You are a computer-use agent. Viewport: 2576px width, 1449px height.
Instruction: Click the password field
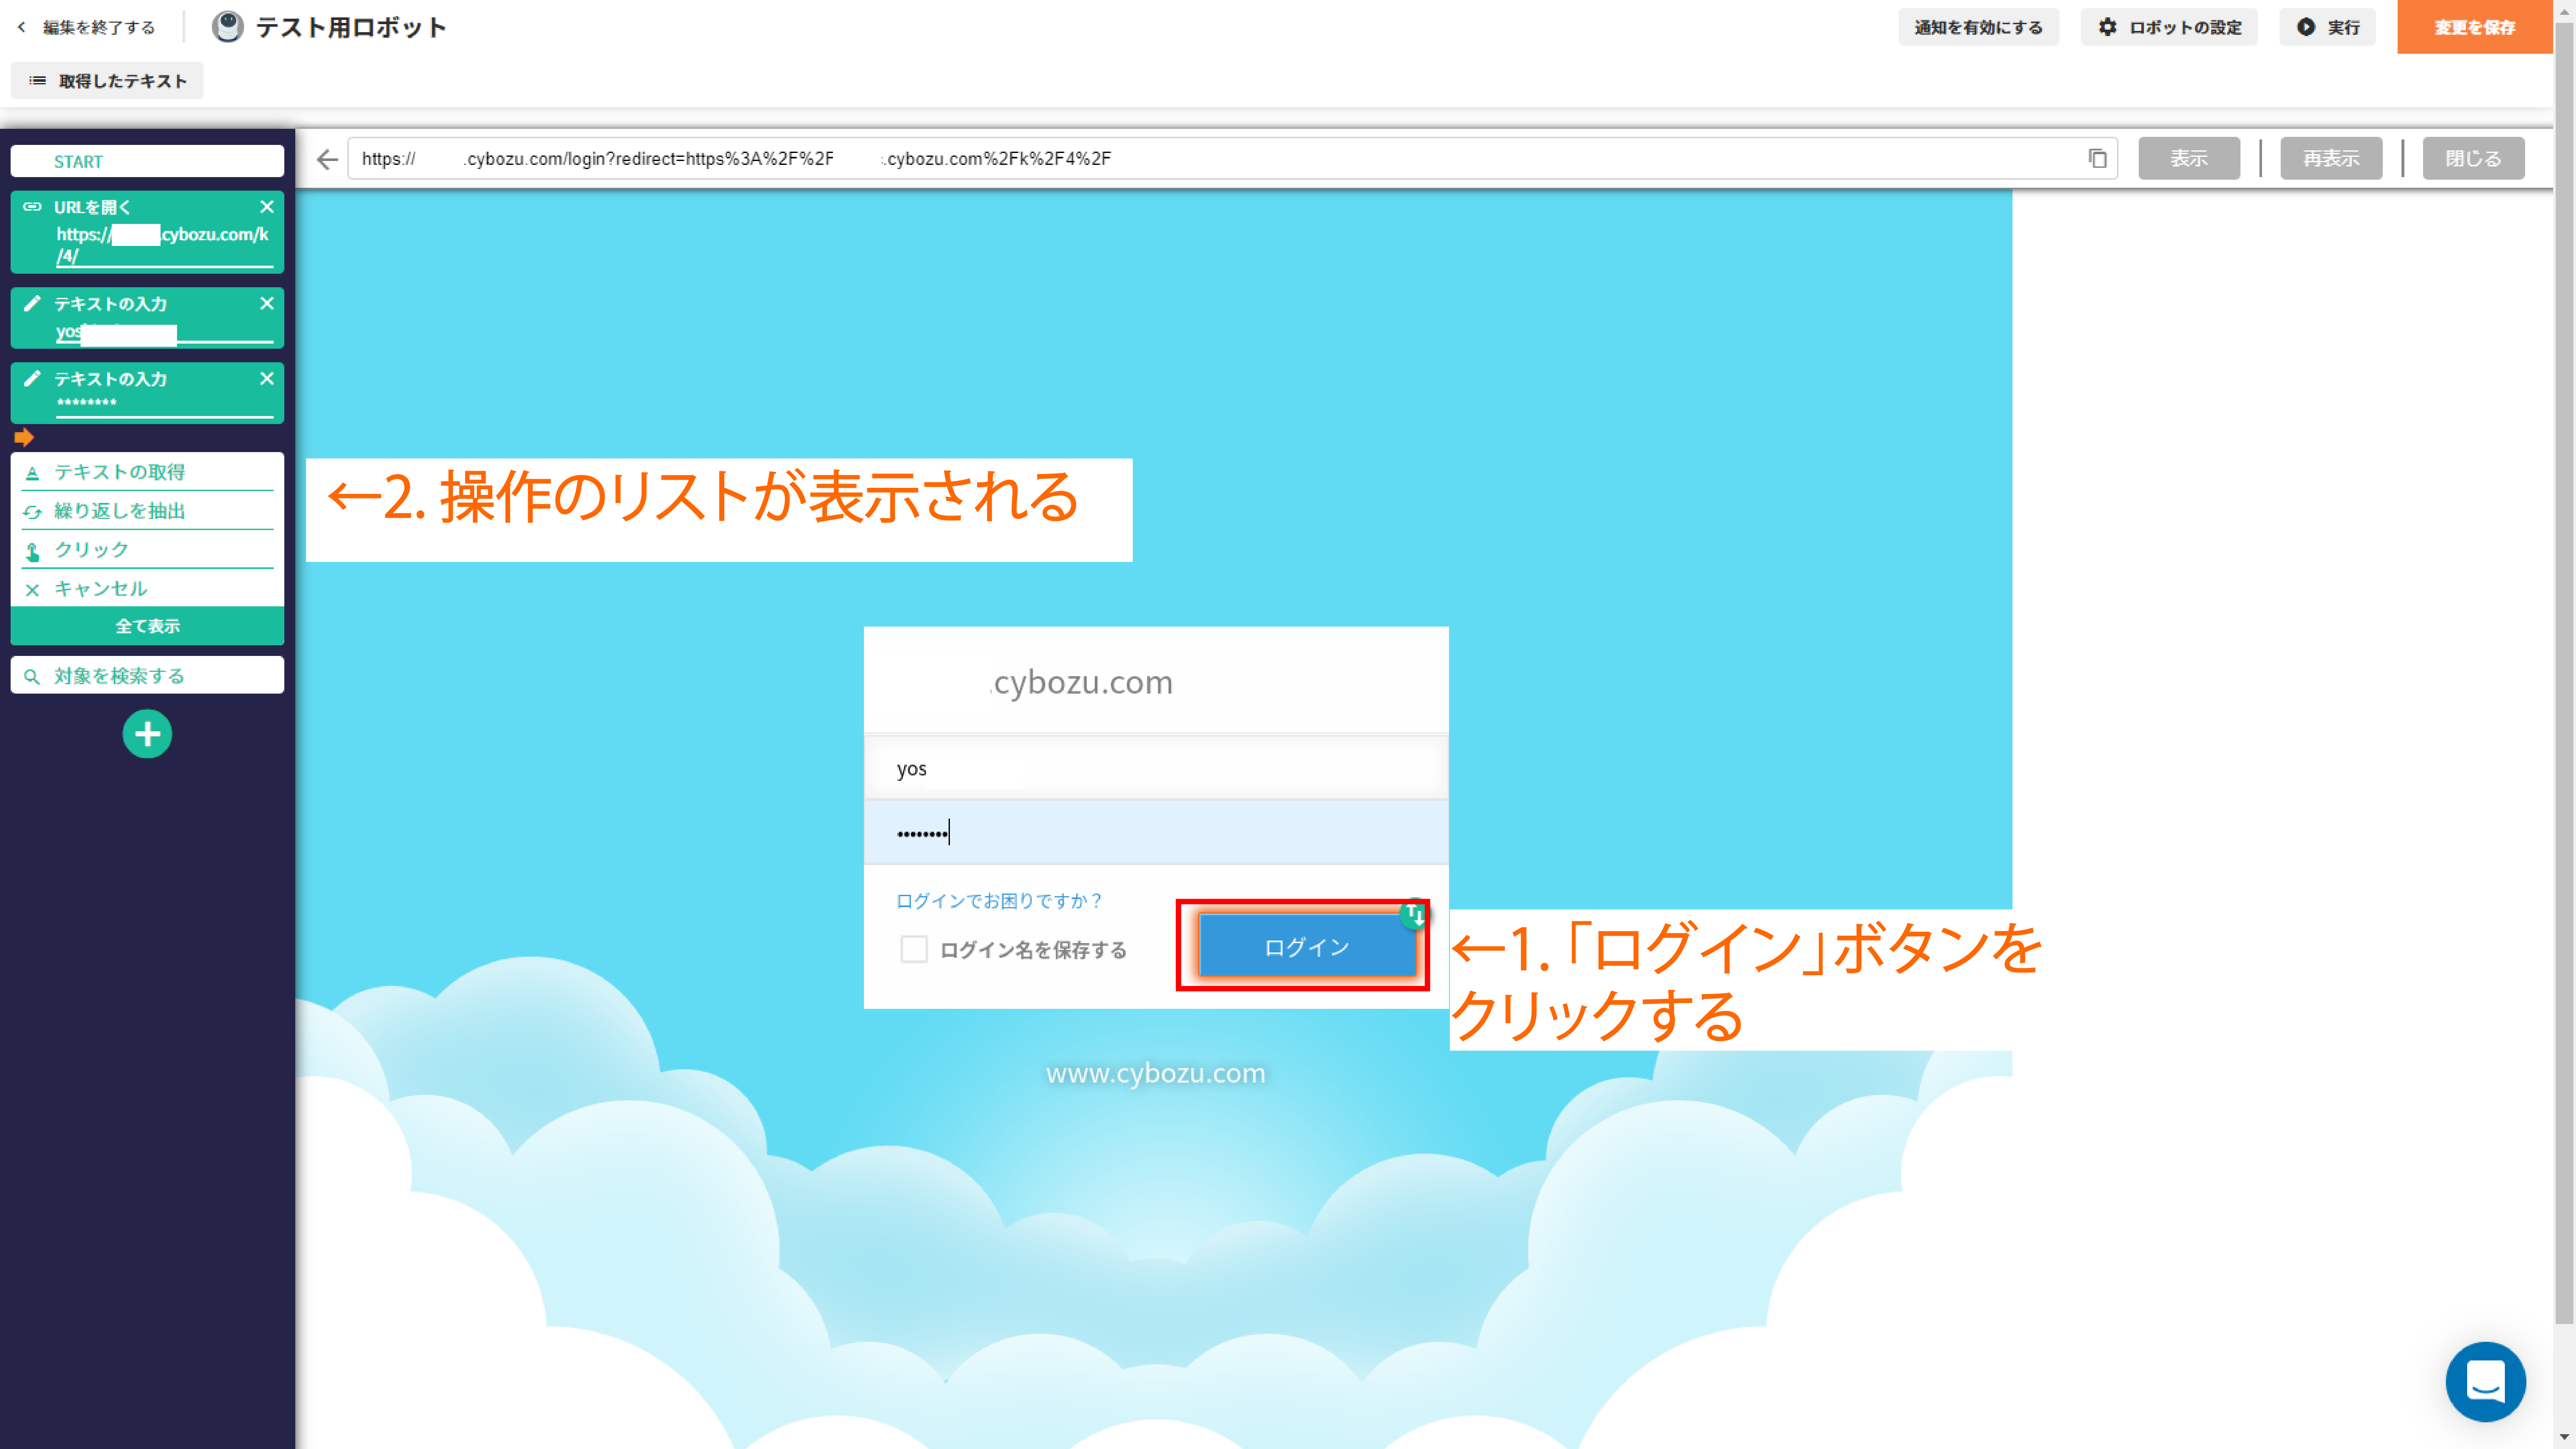[x=1156, y=832]
